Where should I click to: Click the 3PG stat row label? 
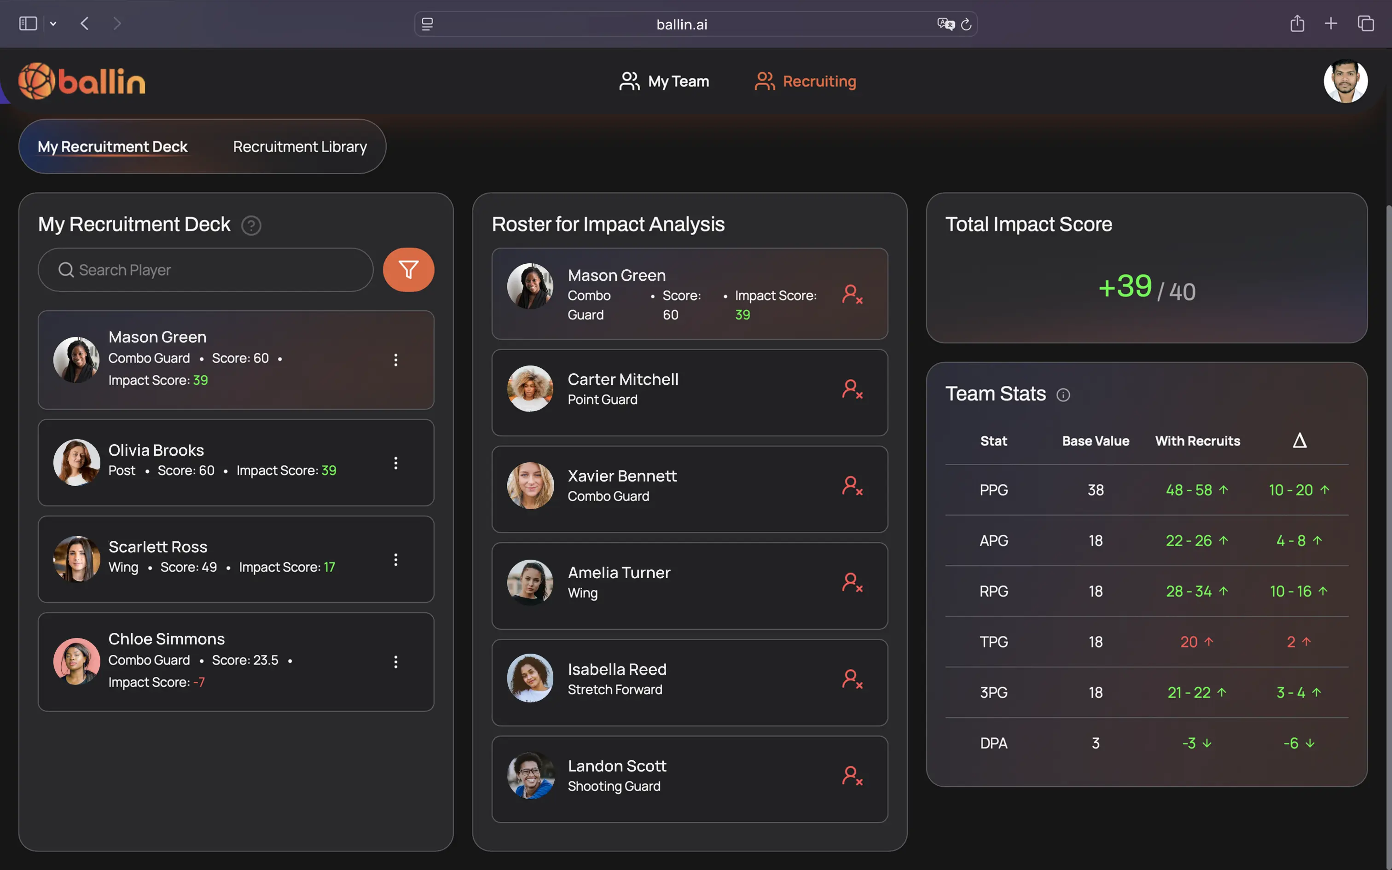(993, 693)
